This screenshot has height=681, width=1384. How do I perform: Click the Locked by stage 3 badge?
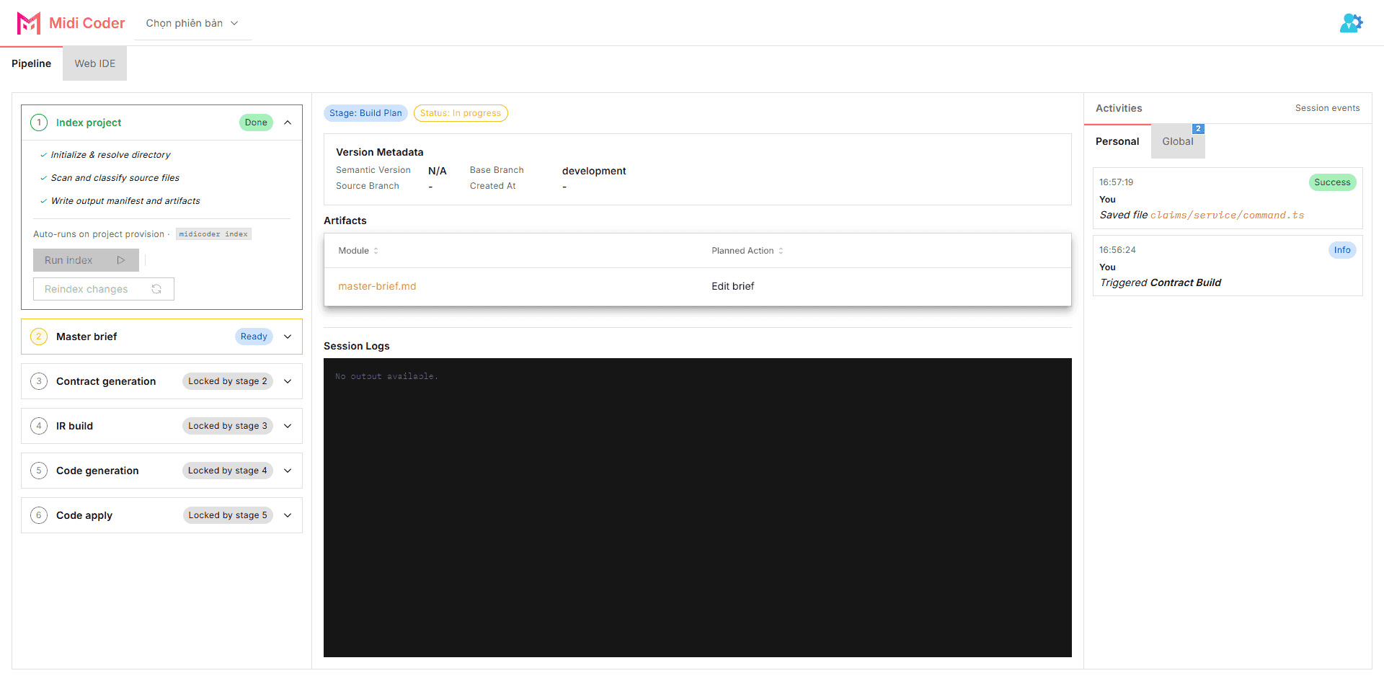[228, 426]
